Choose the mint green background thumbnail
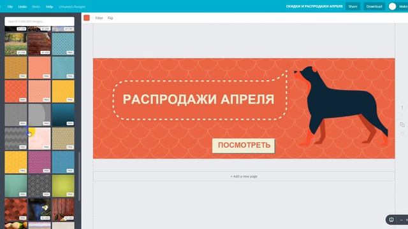Image resolution: width=408 pixels, height=229 pixels. point(16,186)
